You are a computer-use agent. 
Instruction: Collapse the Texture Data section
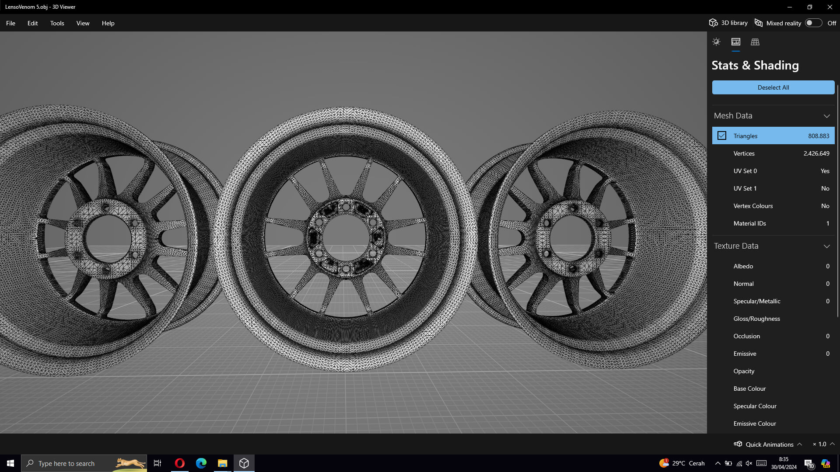[x=826, y=246]
